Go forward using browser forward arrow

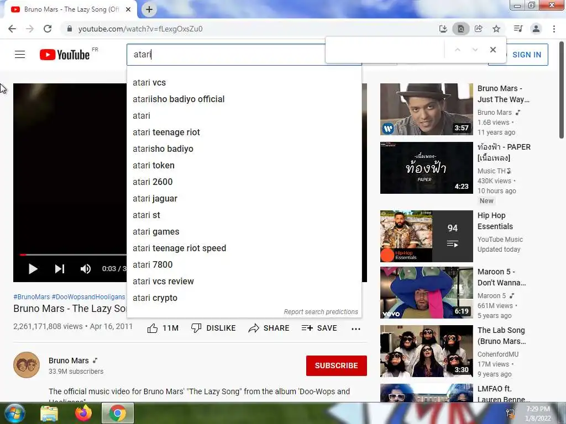[30, 29]
